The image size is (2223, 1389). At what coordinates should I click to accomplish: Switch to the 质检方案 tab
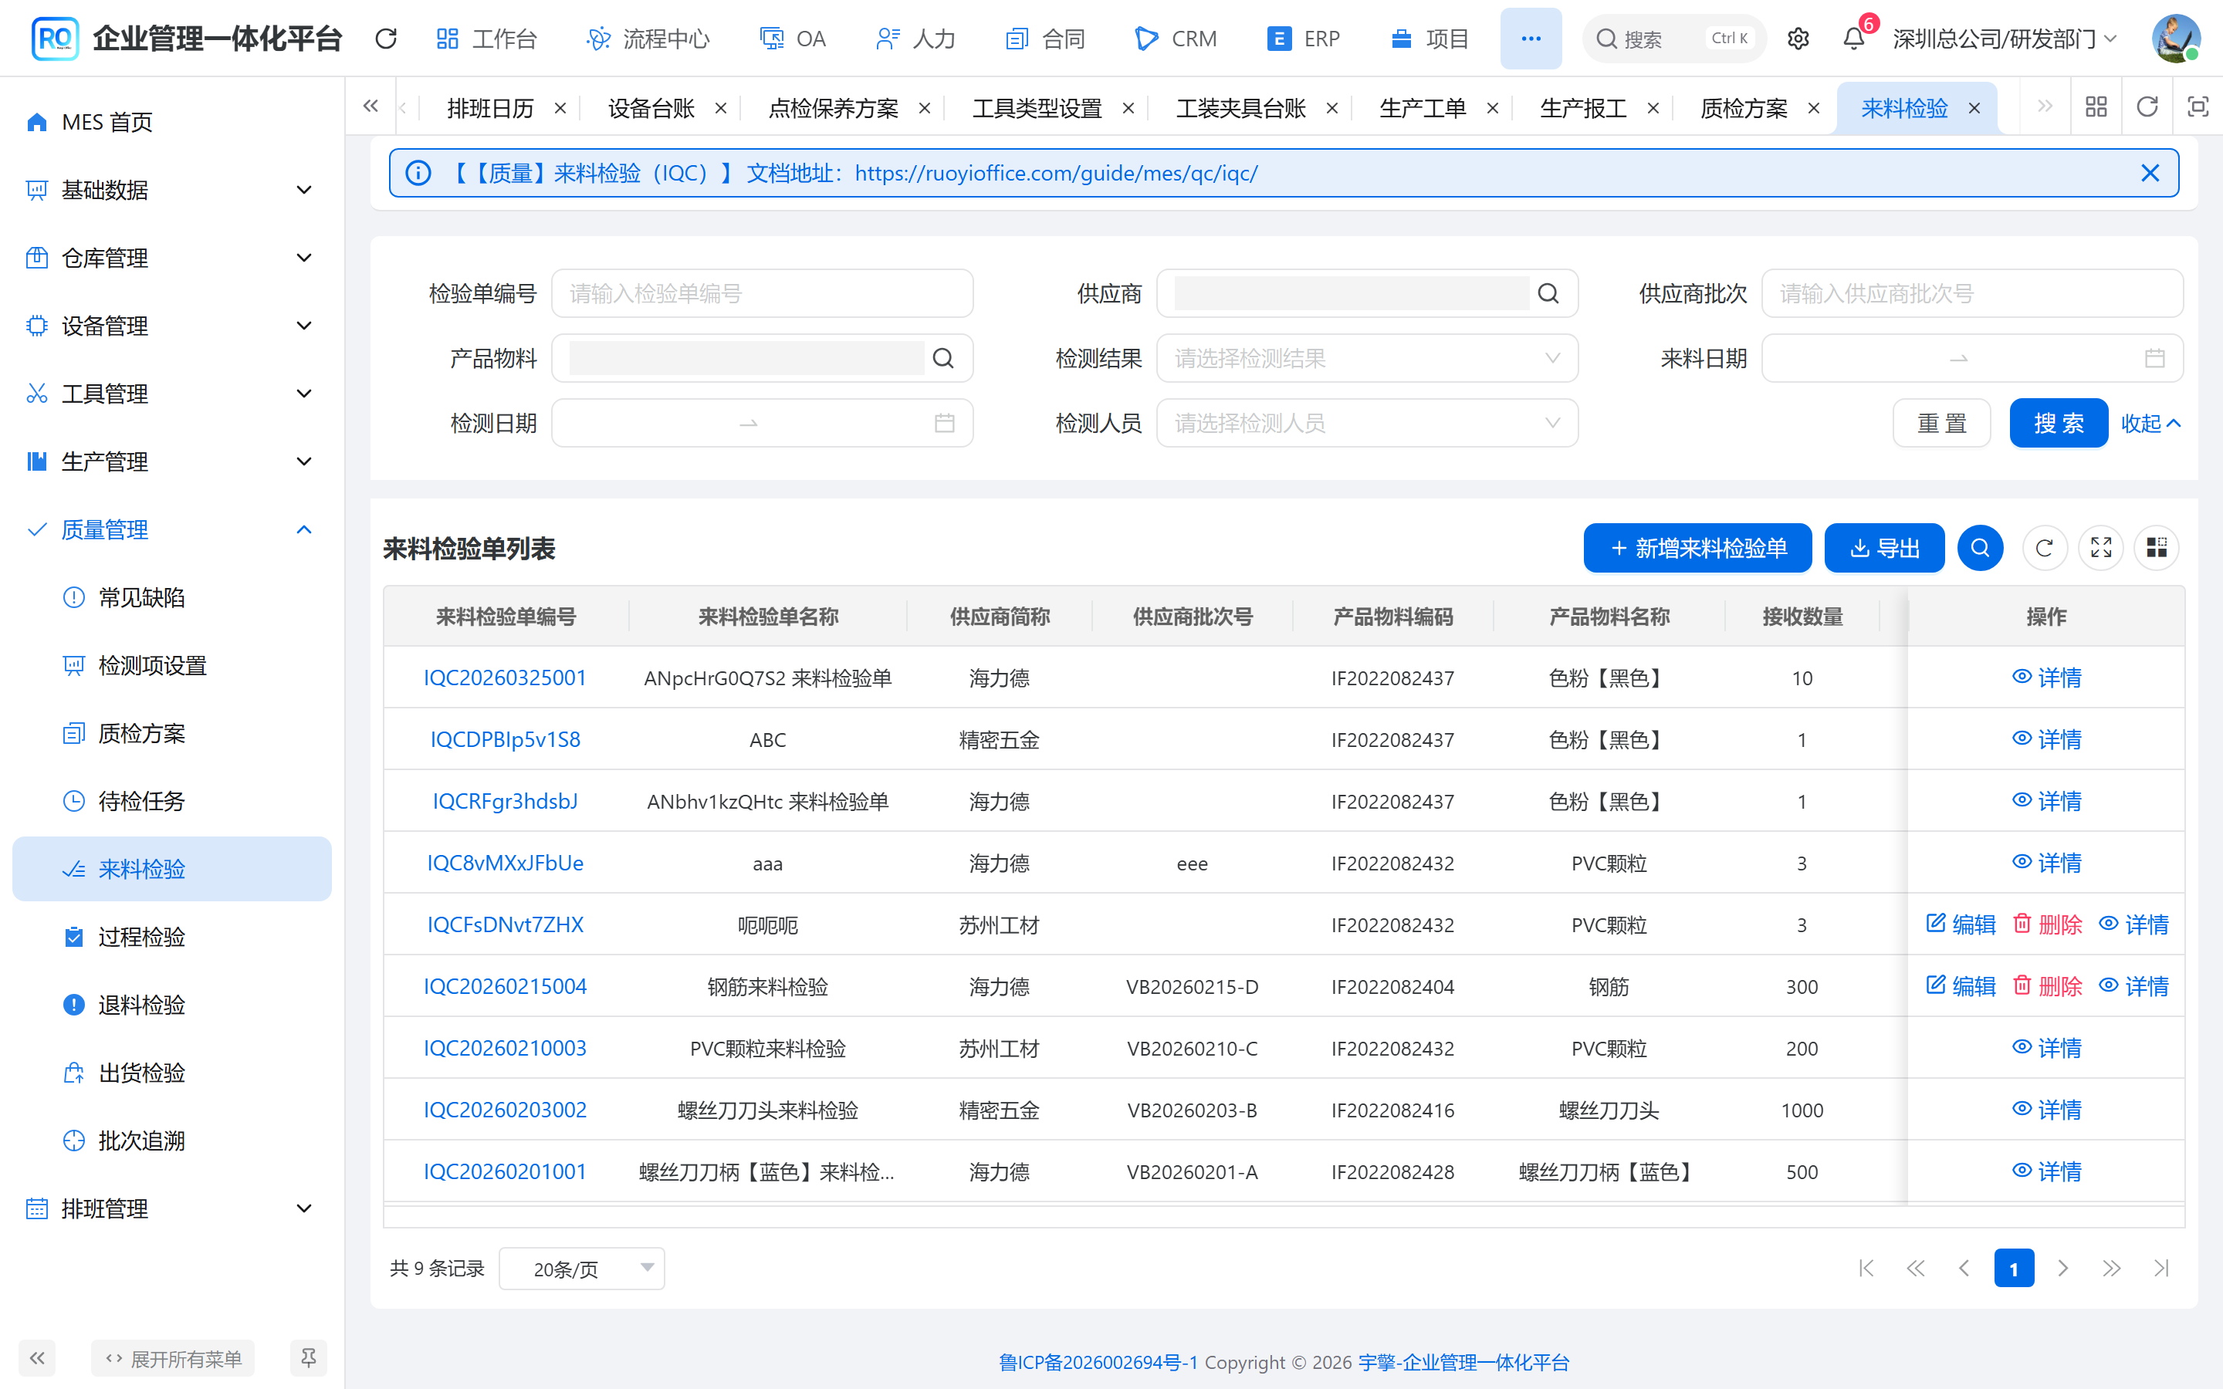[1743, 108]
